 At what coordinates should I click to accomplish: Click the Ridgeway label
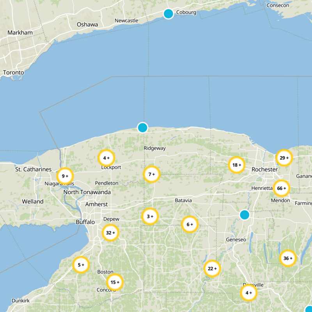pos(154,148)
